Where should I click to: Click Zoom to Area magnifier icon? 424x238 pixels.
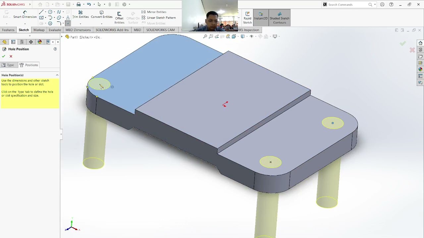pos(211,36)
